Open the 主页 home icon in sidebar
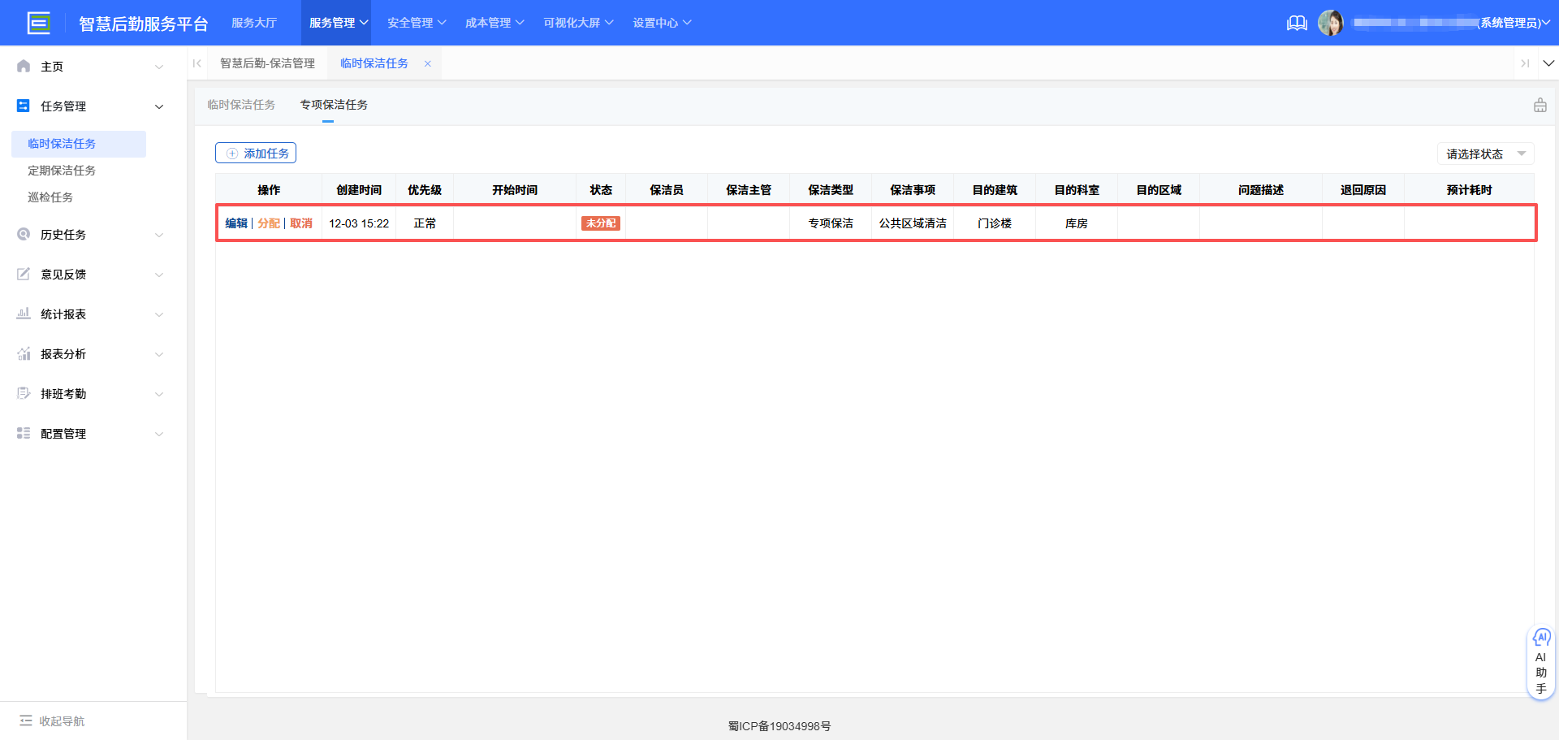Image resolution: width=1559 pixels, height=740 pixels. tap(23, 66)
